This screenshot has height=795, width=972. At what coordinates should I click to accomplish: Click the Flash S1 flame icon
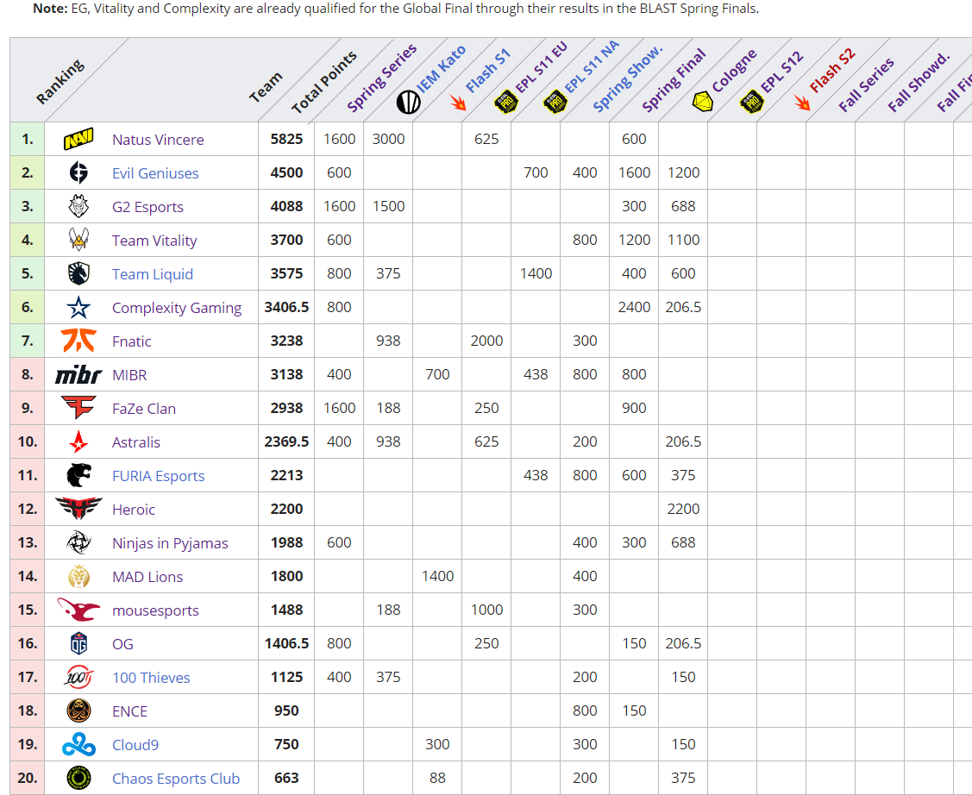(x=458, y=103)
